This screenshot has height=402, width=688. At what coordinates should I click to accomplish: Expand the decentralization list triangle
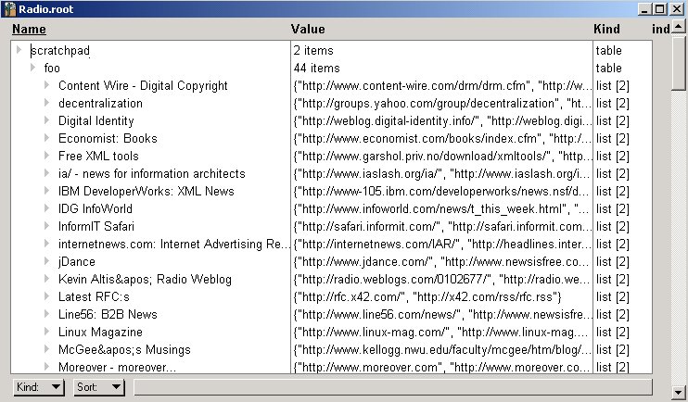click(x=47, y=102)
